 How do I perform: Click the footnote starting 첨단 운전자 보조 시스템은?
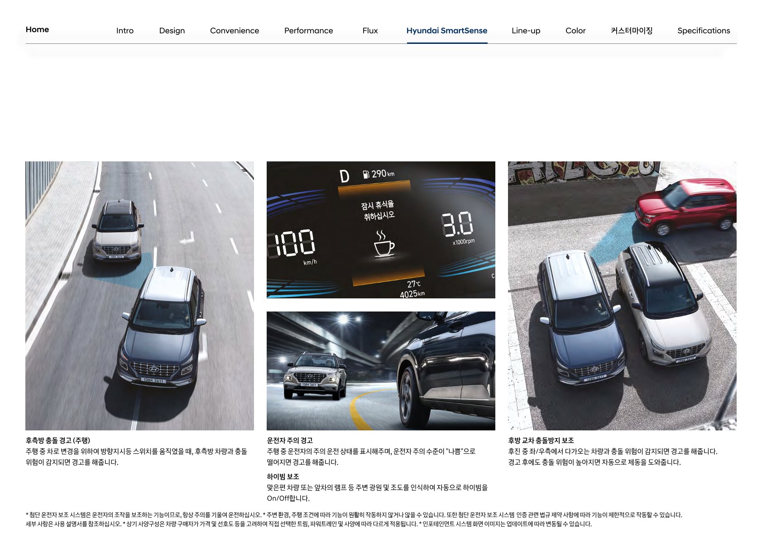pos(354,515)
